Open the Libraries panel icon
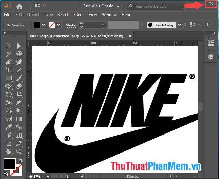The width and height of the screenshot is (219, 179). click(x=211, y=43)
